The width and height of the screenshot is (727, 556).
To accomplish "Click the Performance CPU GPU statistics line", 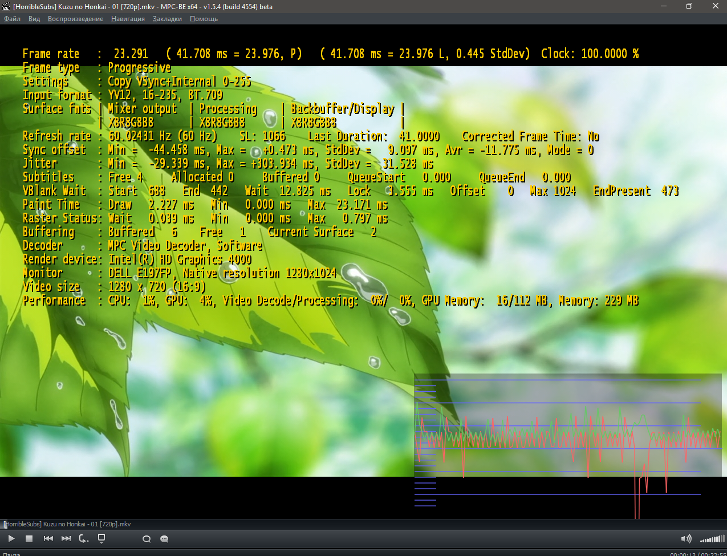I will coord(330,301).
